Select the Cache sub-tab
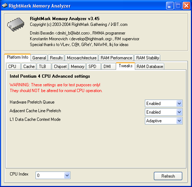This screenshot has width=192, height=187. [x=29, y=67]
